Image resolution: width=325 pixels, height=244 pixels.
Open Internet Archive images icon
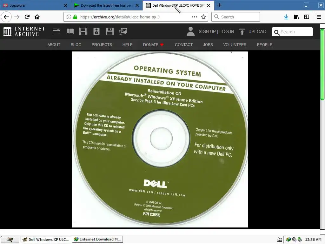[x=123, y=31]
